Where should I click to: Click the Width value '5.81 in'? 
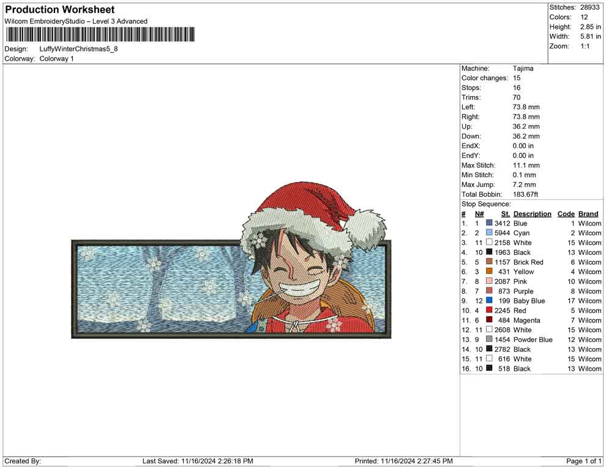click(591, 36)
